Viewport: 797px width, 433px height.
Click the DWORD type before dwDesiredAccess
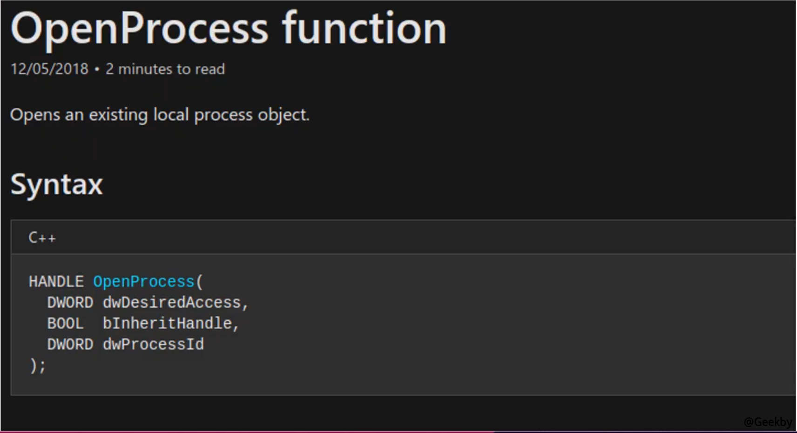click(x=70, y=303)
